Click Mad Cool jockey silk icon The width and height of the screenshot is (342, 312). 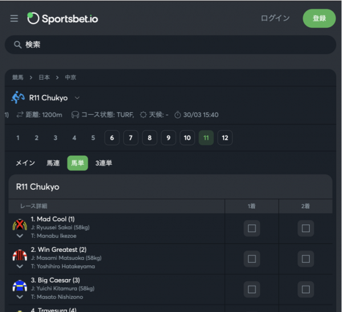click(x=19, y=224)
